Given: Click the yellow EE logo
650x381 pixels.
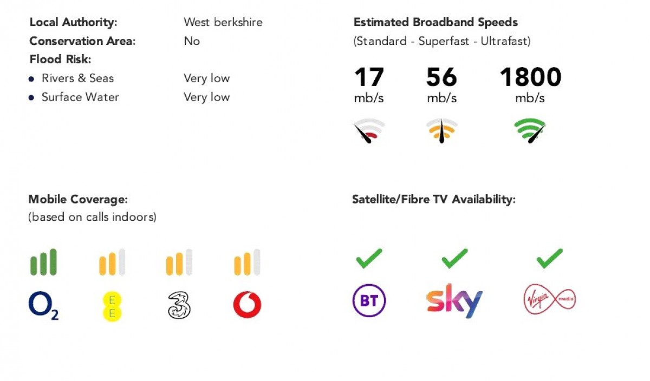Looking at the screenshot, I should (x=112, y=306).
